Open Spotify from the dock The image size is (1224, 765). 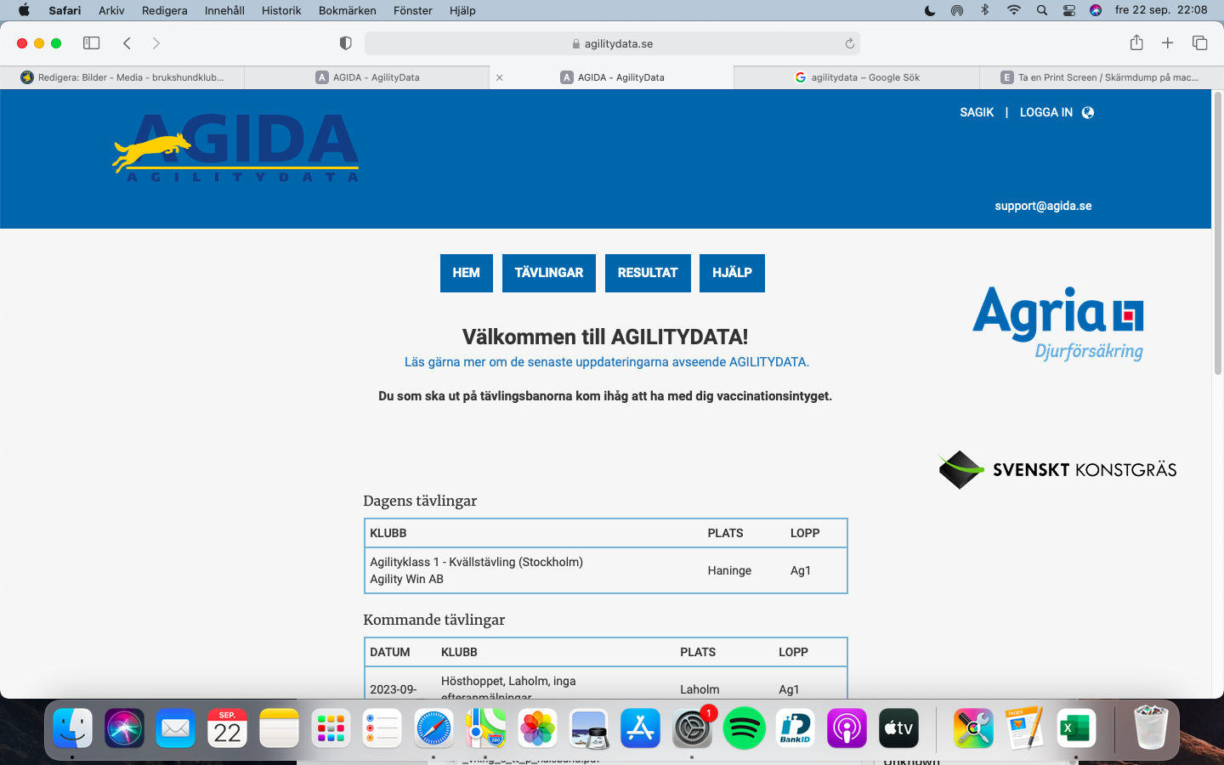coord(744,728)
